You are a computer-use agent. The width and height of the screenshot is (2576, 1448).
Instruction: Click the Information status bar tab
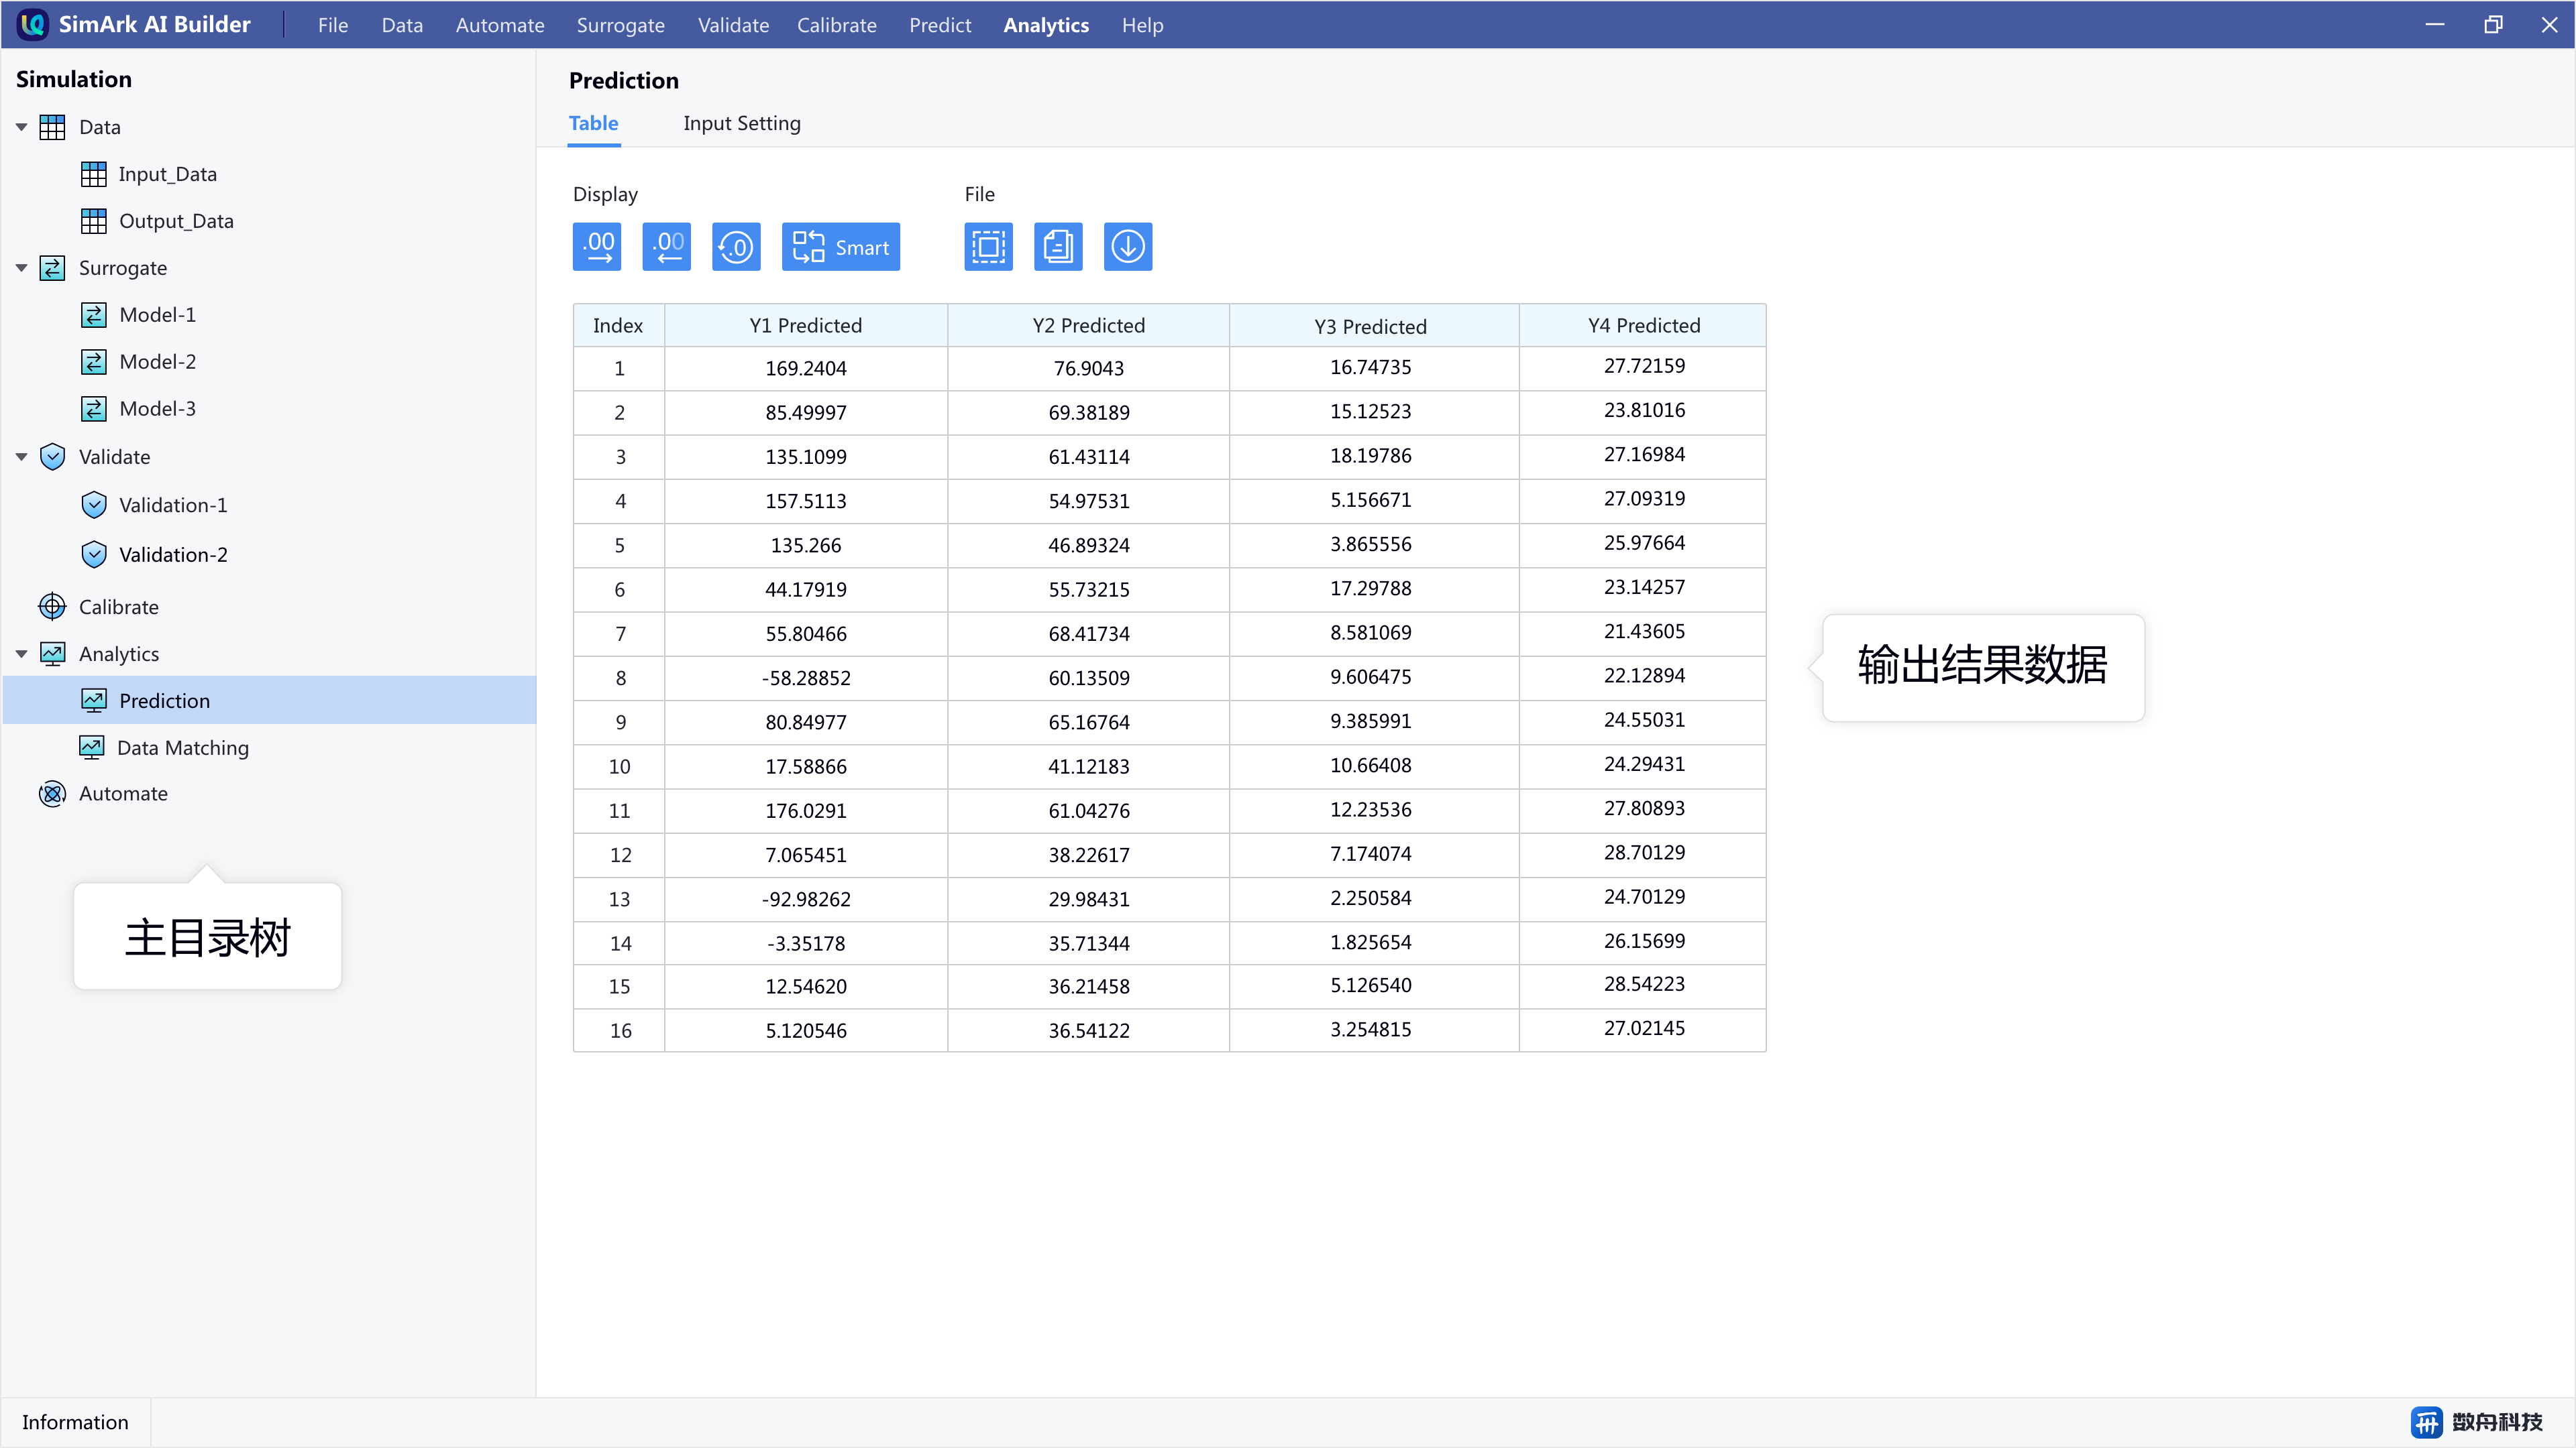coord(75,1422)
